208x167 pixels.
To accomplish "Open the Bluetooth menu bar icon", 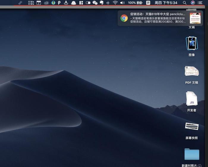I will point(108,3).
